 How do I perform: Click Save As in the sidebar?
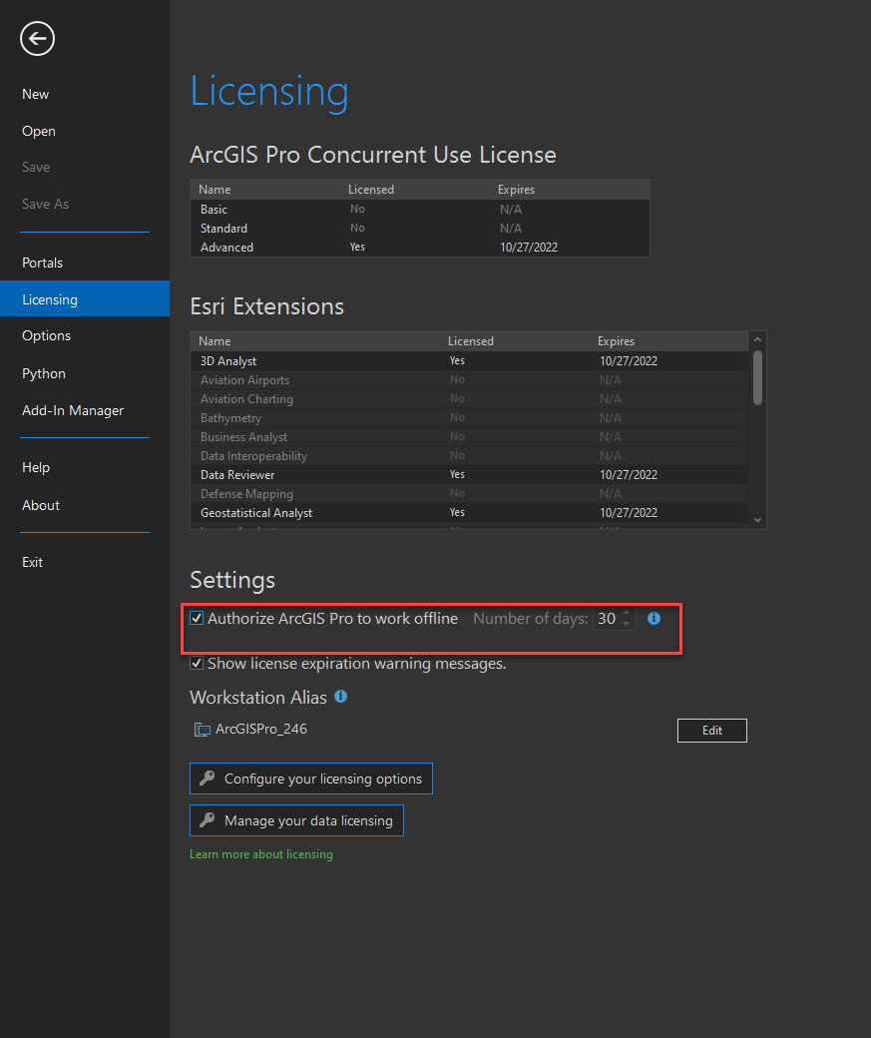[45, 204]
